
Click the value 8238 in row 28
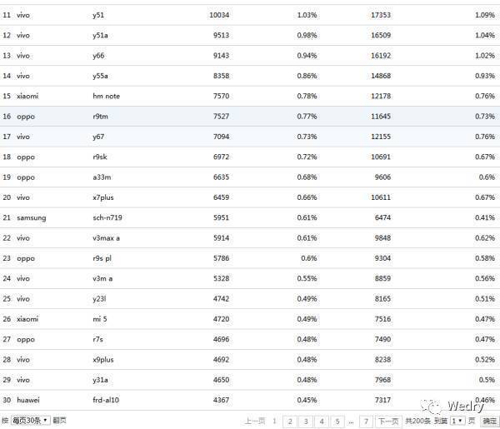point(382,360)
